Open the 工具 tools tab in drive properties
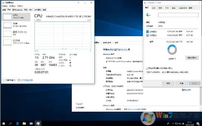Image resolution: width=202 pixels, height=126 pixels. [x=153, y=8]
